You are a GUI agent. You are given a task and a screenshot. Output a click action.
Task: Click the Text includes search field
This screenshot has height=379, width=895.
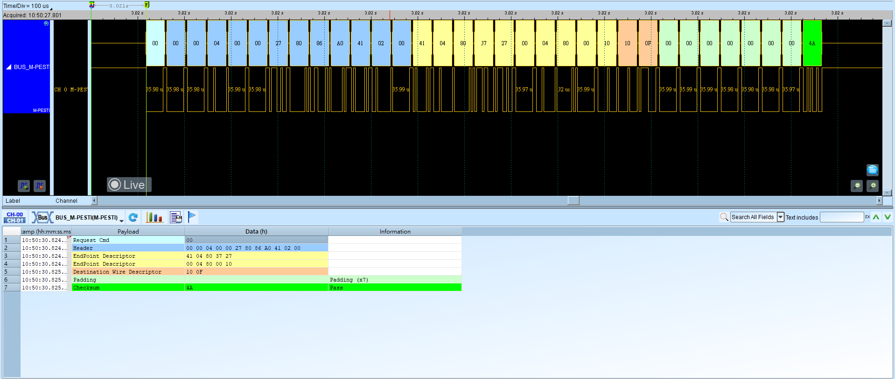tap(842, 217)
